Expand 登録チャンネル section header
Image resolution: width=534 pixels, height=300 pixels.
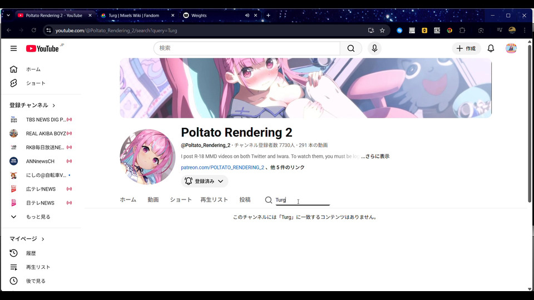pos(32,105)
